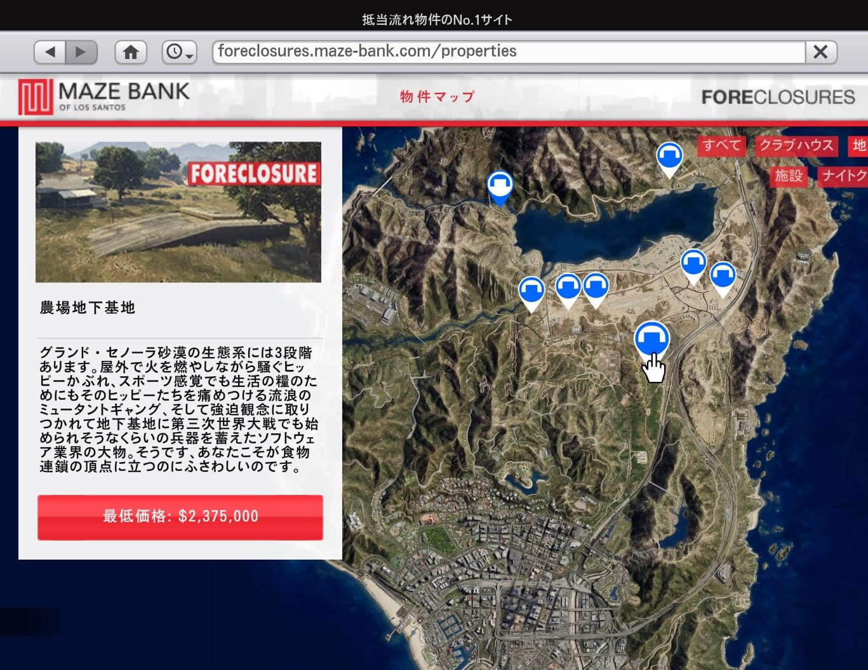Open the browser home page icon
The image size is (868, 670).
131,52
